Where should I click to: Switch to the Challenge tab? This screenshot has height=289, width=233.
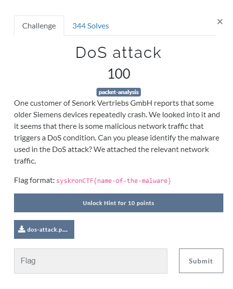pyautogui.click(x=39, y=26)
